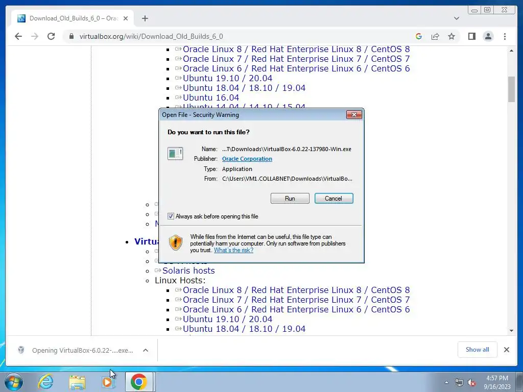The width and height of the screenshot is (523, 392).
Task: Bookmark this page with the star icon
Action: [451, 36]
